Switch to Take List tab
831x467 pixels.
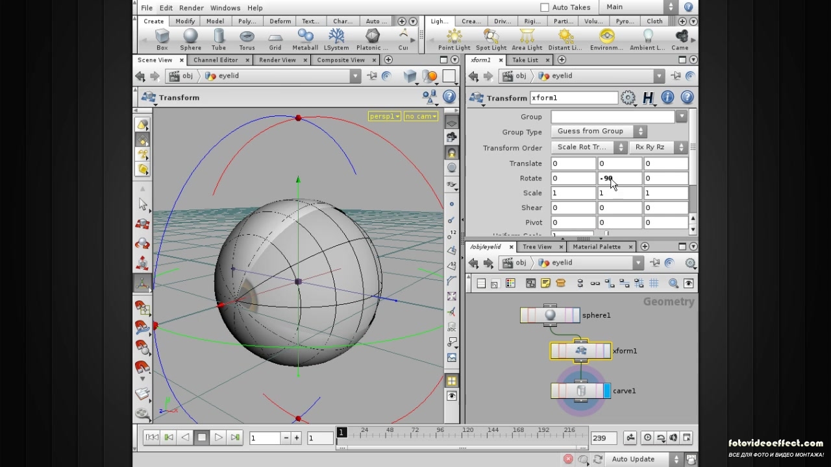click(525, 60)
